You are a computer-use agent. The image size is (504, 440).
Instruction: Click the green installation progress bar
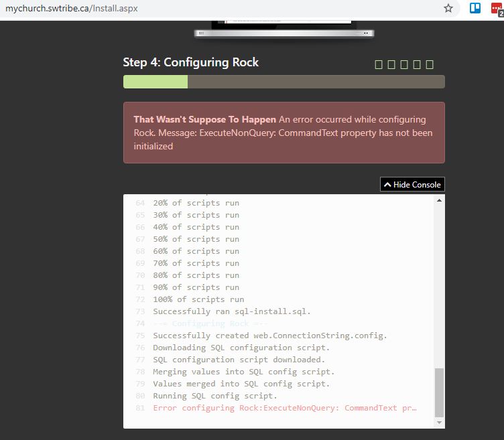155,82
